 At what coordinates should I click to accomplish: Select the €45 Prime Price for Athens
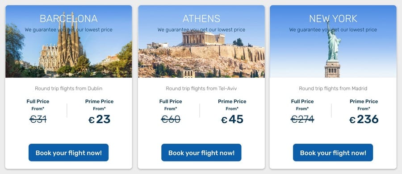pyautogui.click(x=232, y=120)
